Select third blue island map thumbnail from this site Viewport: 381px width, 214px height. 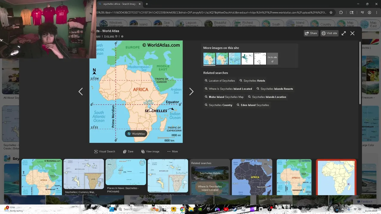tap(235, 59)
